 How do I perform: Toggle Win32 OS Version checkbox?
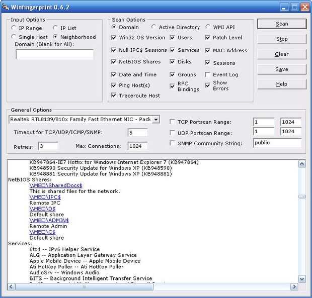114,37
